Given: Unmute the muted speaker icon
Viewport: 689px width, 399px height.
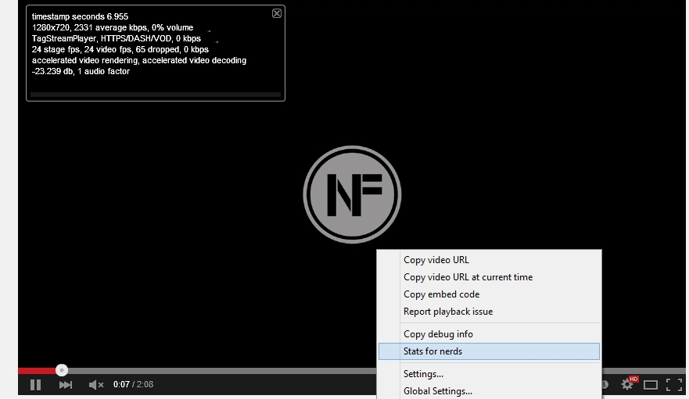Looking at the screenshot, I should 95,385.
